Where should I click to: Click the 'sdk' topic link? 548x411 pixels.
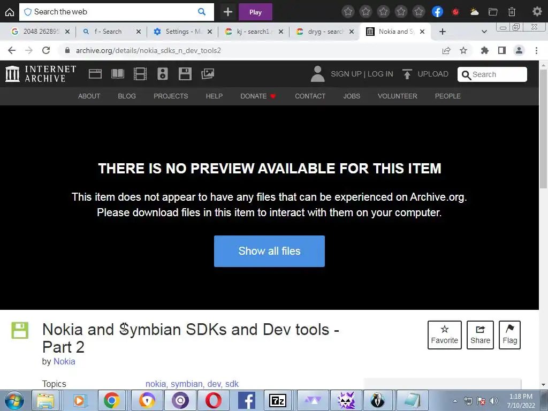coord(232,384)
